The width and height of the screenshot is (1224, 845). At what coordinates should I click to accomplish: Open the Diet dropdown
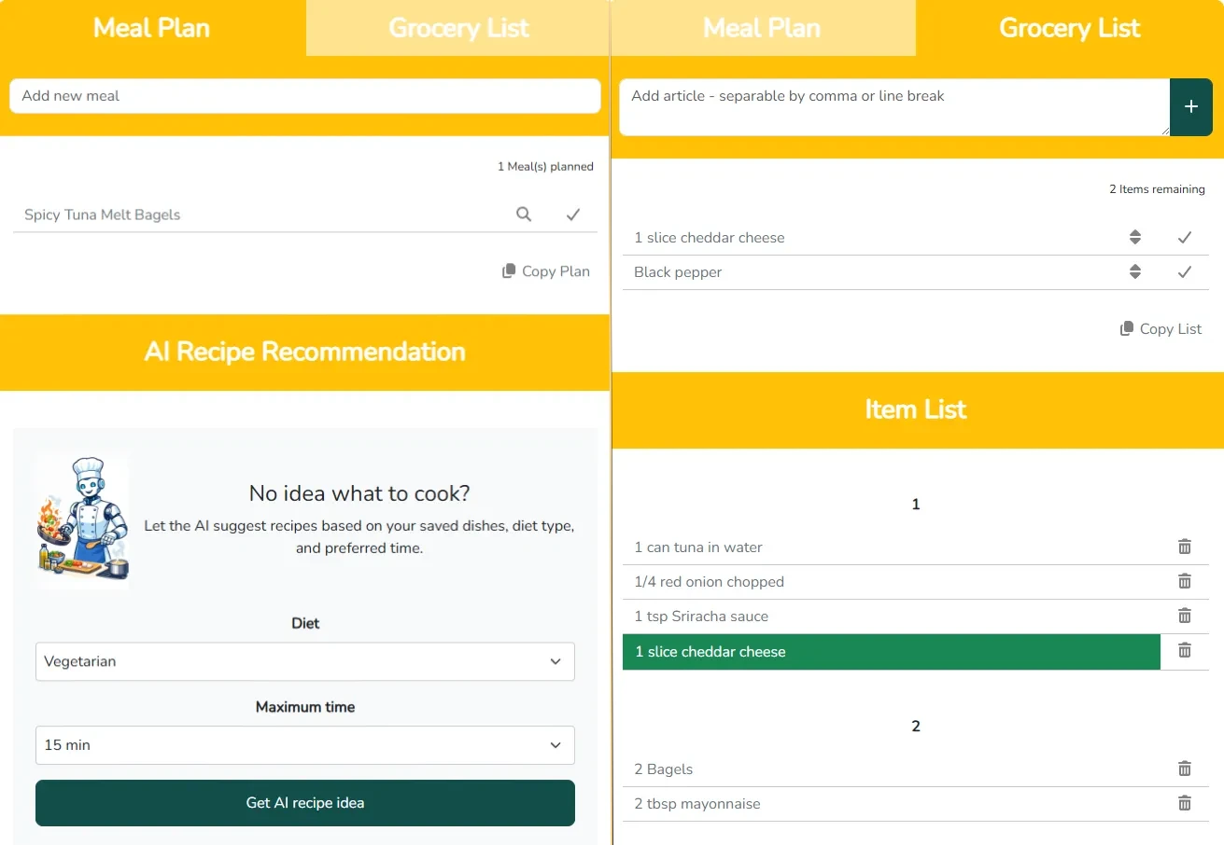tap(305, 661)
